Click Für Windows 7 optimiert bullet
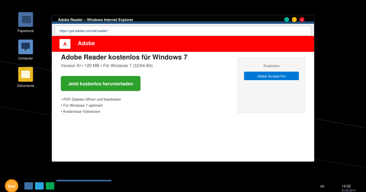Image resolution: width=366 pixels, height=192 pixels. coord(82,105)
